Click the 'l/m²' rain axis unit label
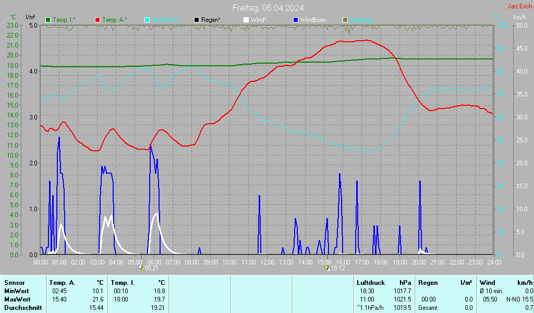The image size is (534, 313). pos(30,17)
